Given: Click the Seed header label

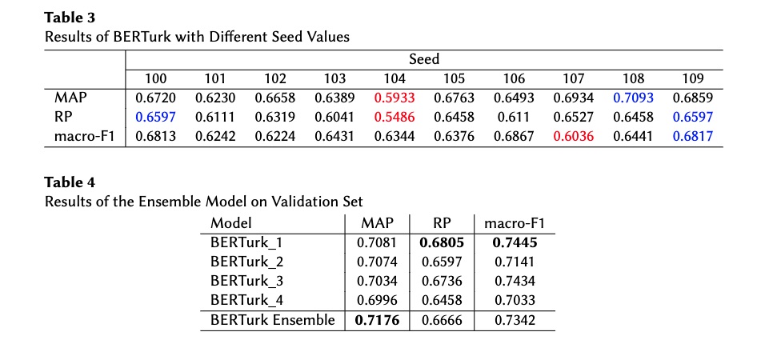Looking at the screenshot, I should [424, 60].
